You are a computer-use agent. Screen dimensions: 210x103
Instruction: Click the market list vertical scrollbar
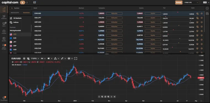pyautogui.click(x=204, y=21)
